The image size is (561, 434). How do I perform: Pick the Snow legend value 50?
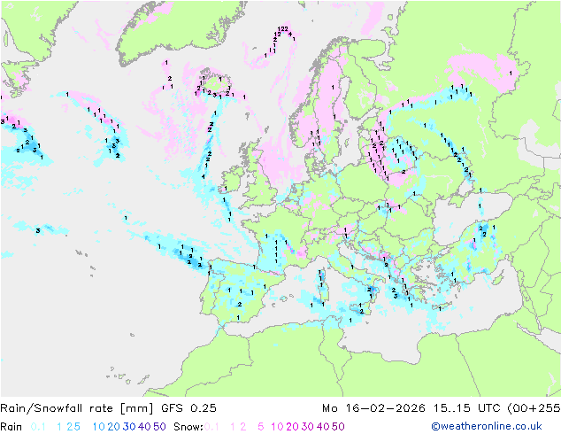click(x=338, y=427)
